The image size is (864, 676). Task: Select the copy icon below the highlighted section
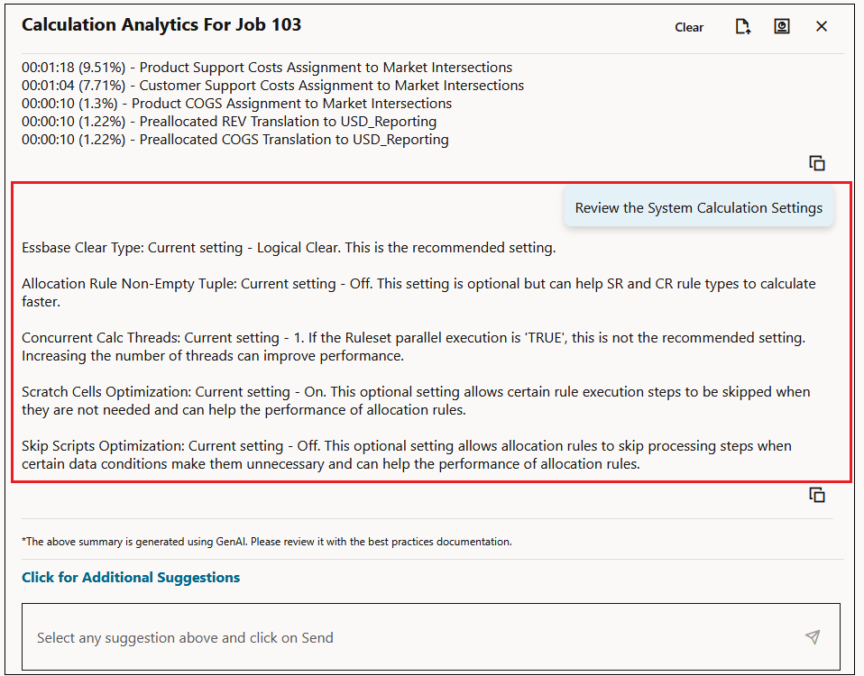(816, 494)
